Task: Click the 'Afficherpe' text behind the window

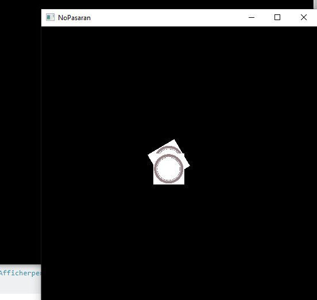Action: 20,273
